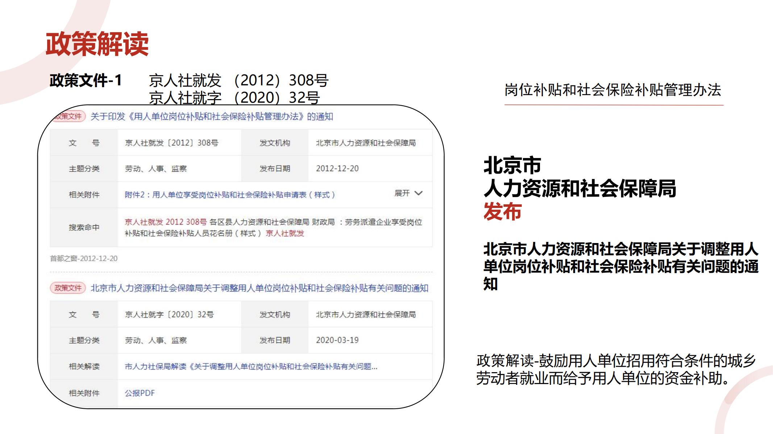This screenshot has width=773, height=434.
Task: Open the 公报PDF attachment link
Action: [x=140, y=393]
